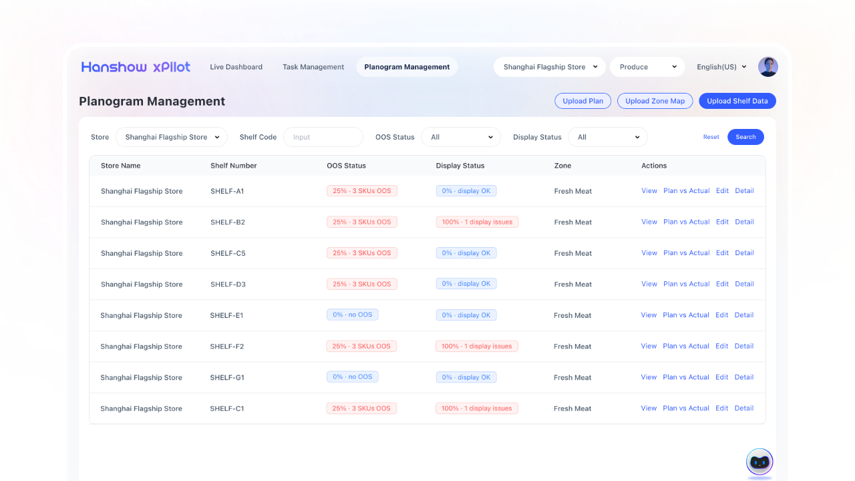Select Planogram Management tab
This screenshot has height=481, width=855.
pos(407,67)
